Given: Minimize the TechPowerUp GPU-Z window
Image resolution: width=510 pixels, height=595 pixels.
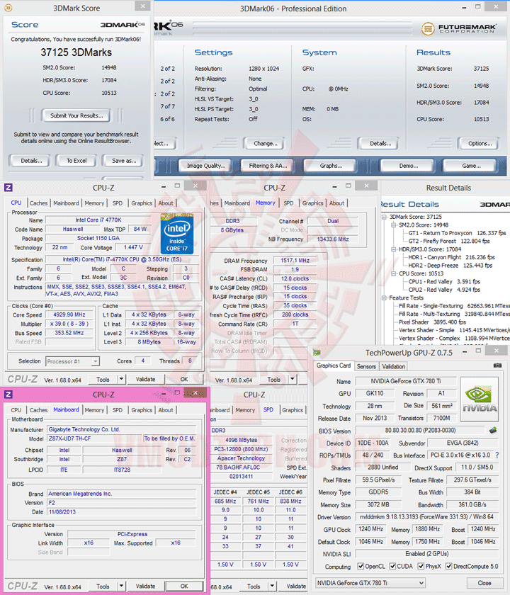Looking at the screenshot, I should pos(465,352).
